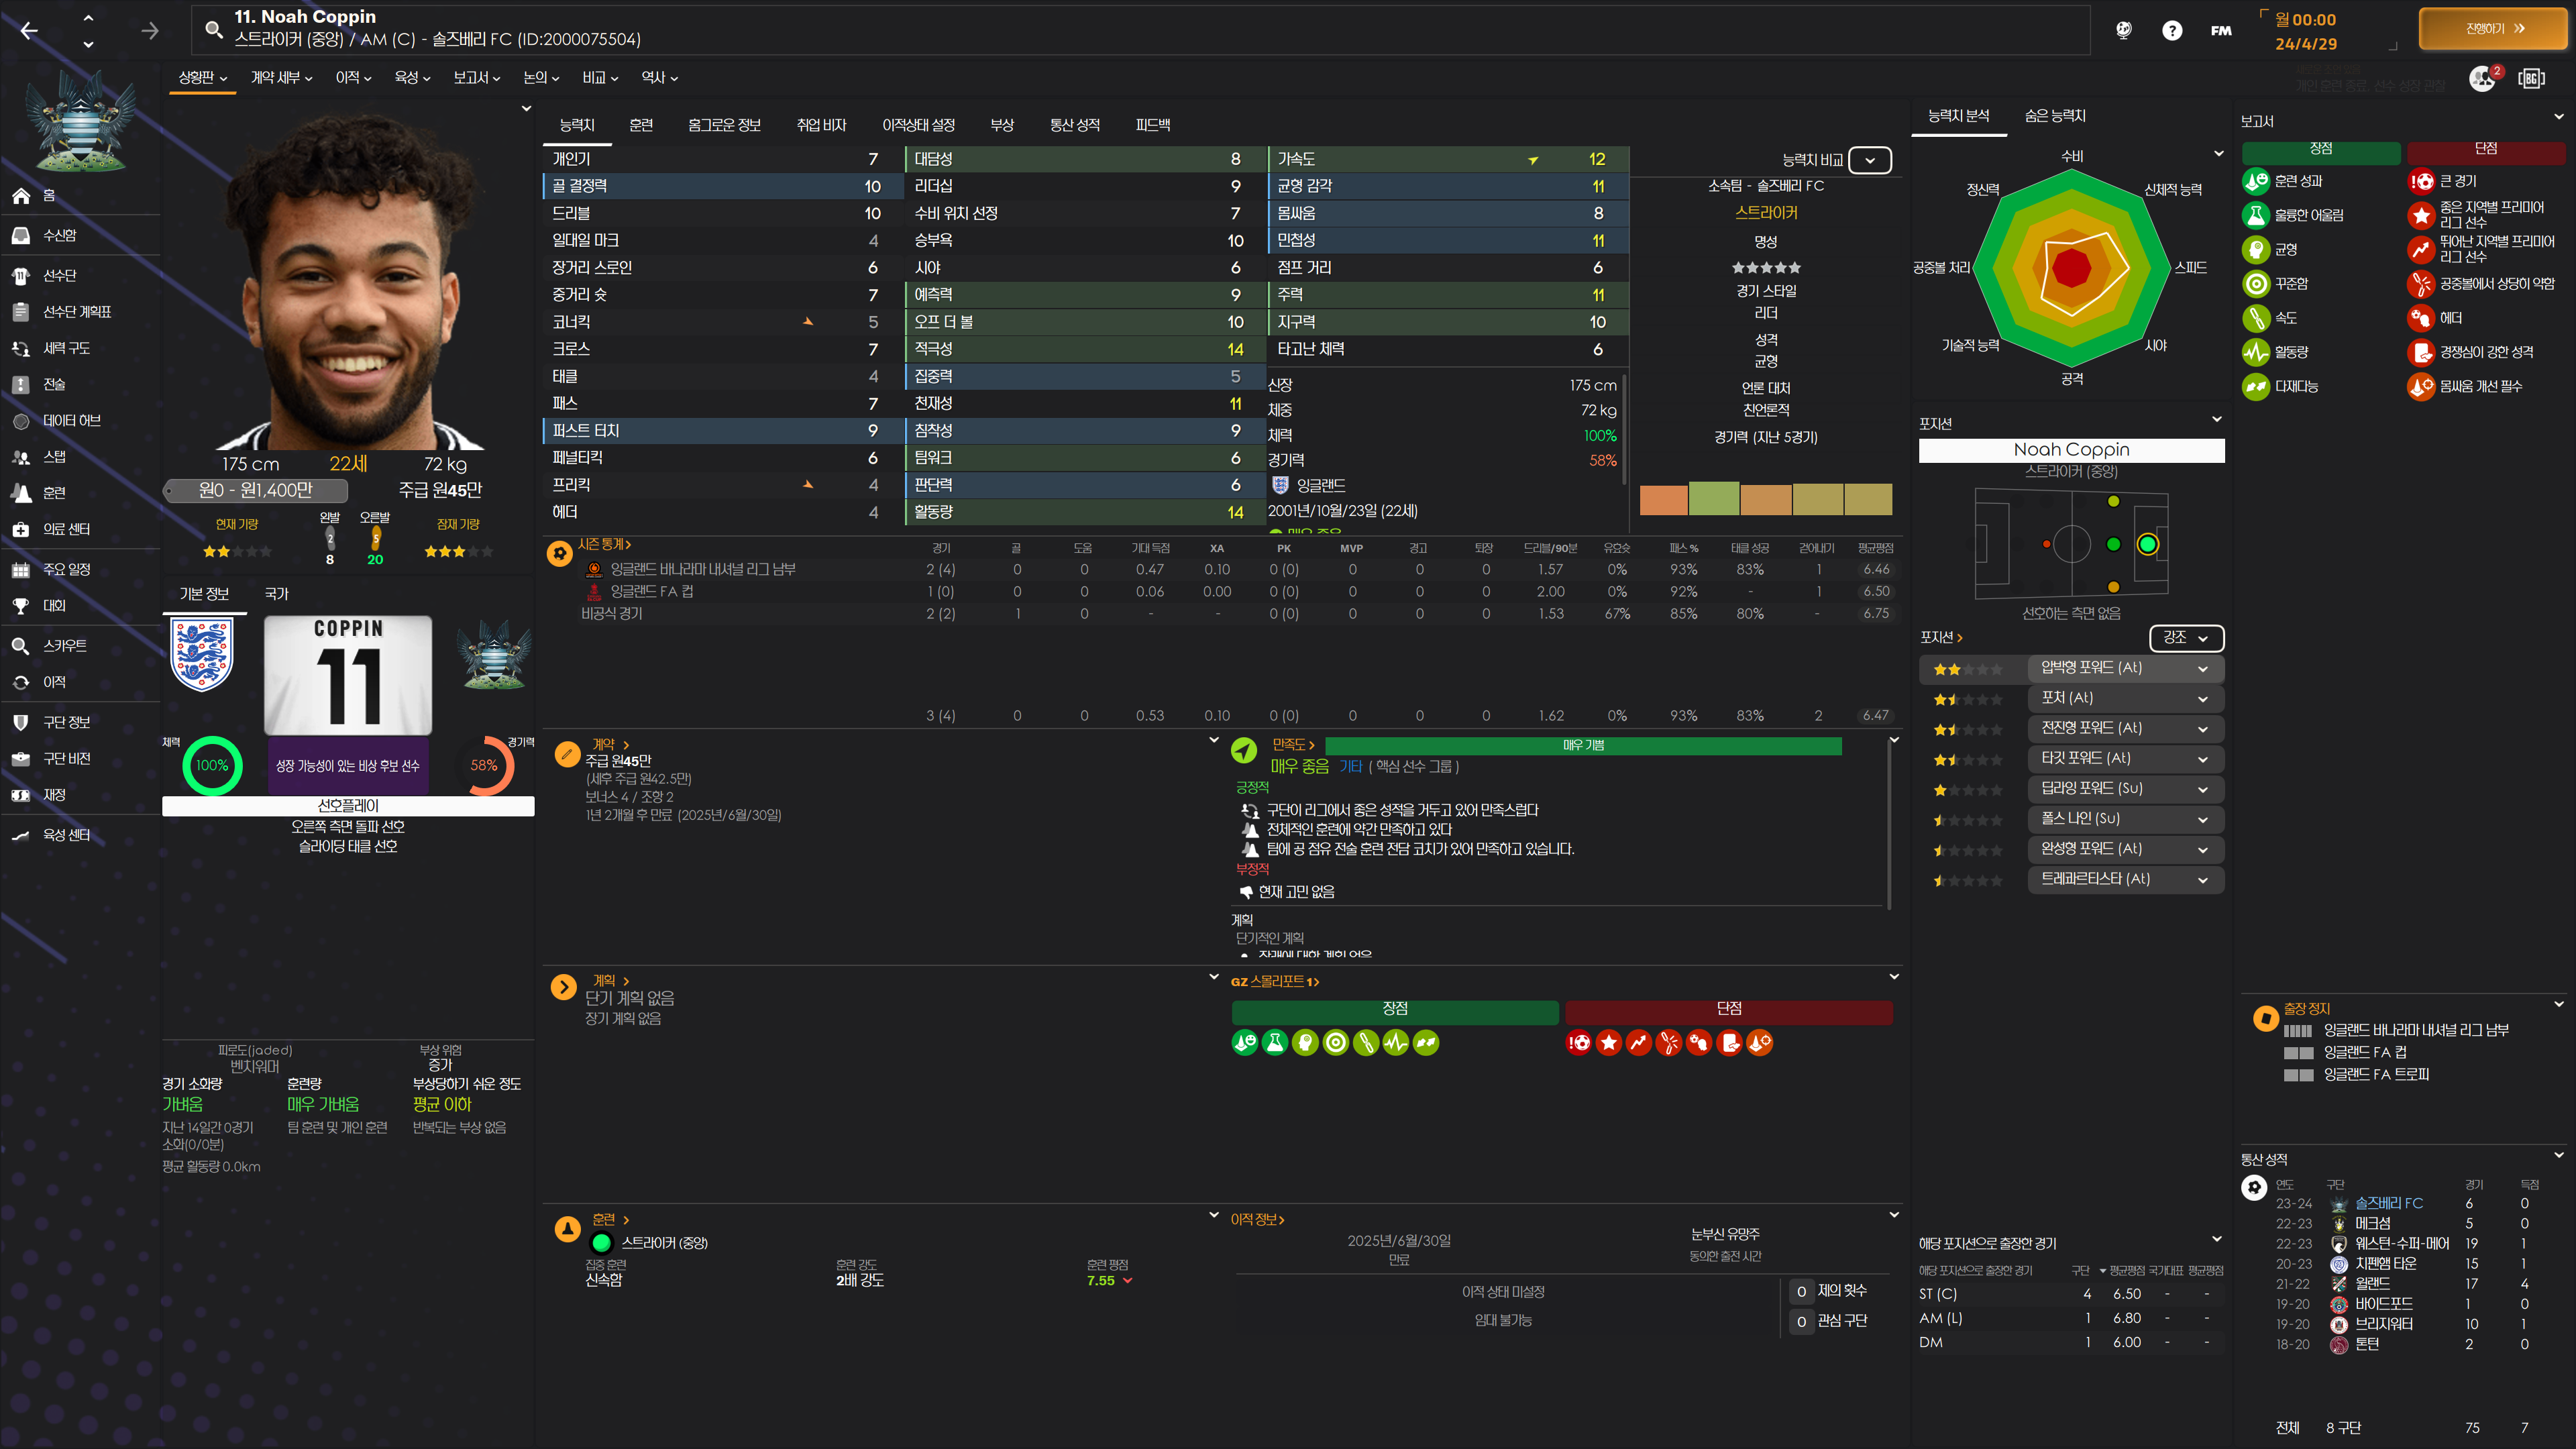
Task: Open the 숨은 능력치 tab
Action: tap(2054, 116)
